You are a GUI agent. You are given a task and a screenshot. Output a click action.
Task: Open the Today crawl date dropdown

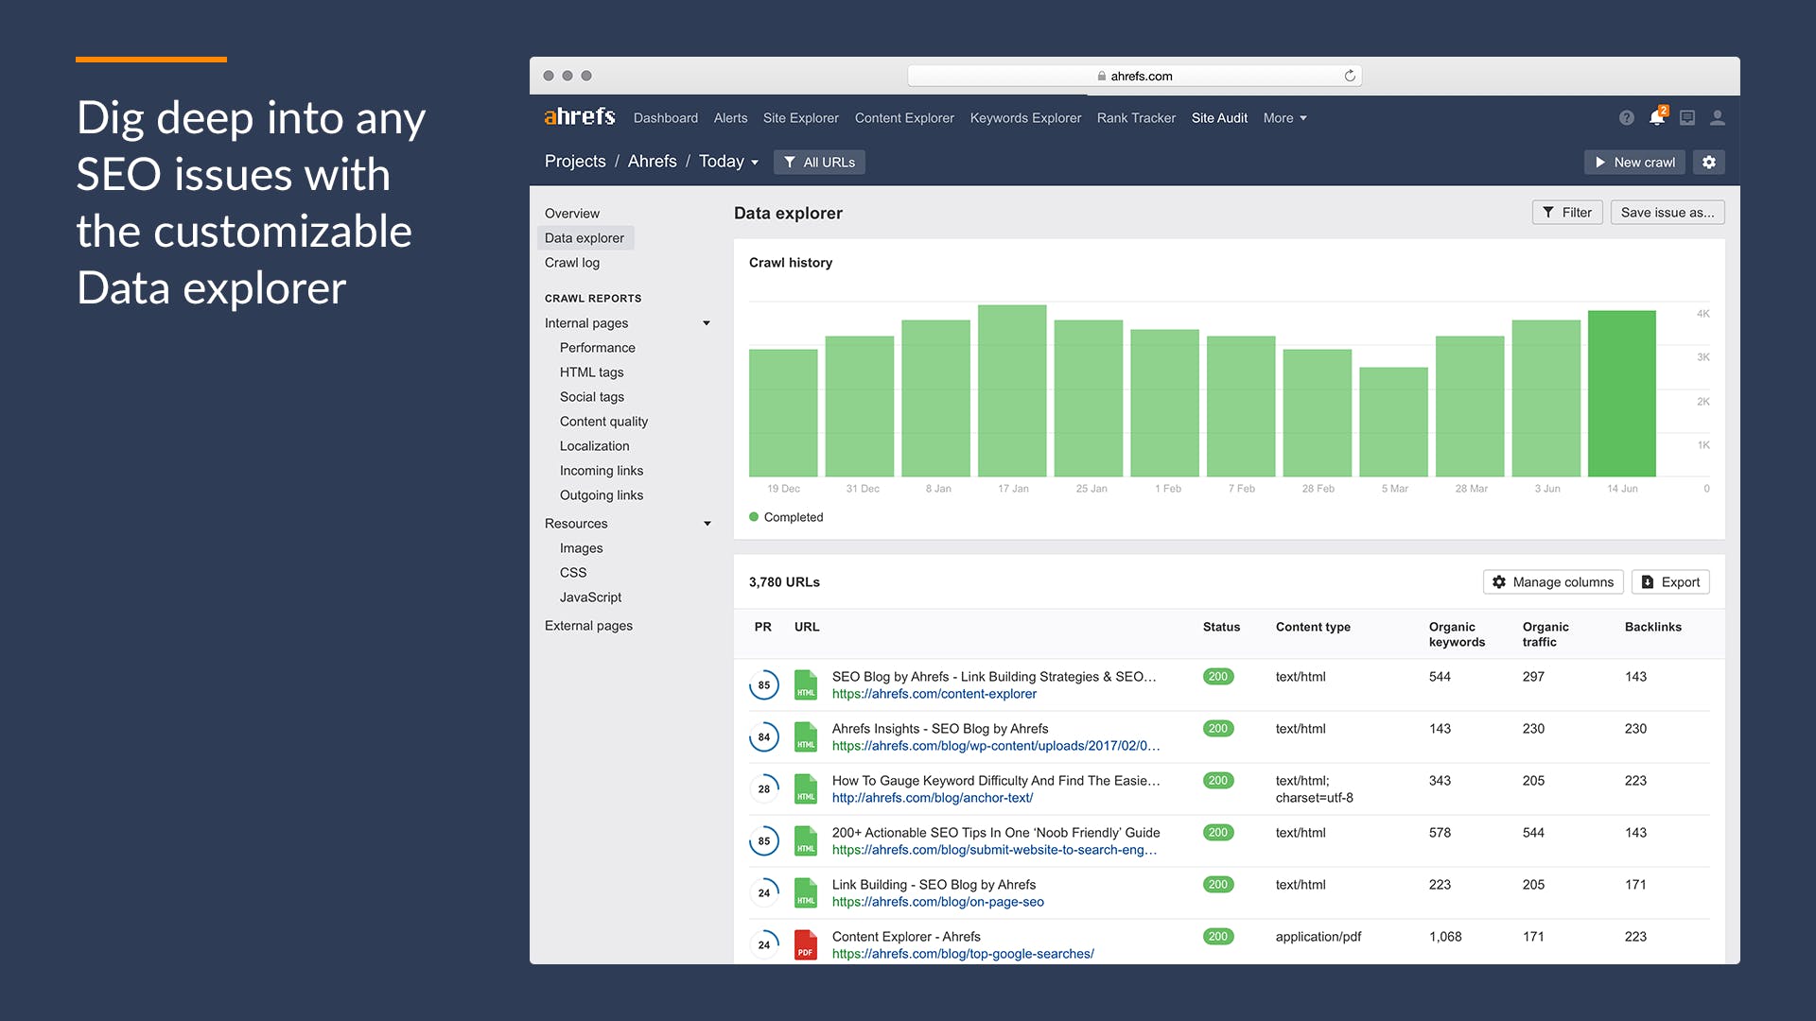[x=728, y=162]
